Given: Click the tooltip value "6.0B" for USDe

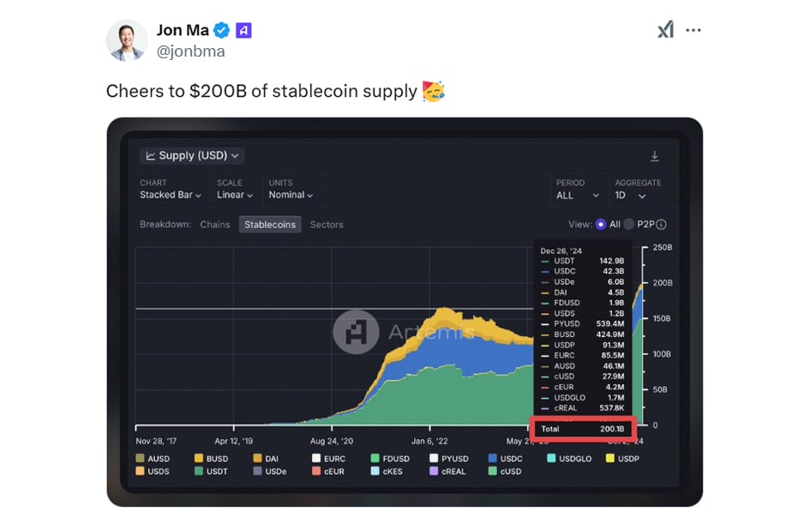Looking at the screenshot, I should point(615,282).
